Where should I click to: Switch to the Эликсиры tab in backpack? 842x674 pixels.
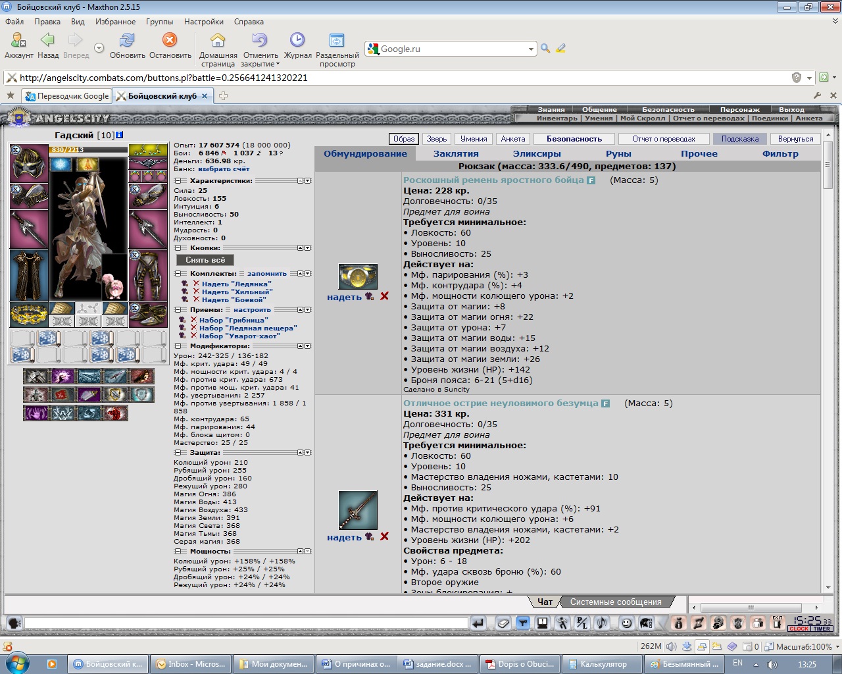click(x=537, y=154)
